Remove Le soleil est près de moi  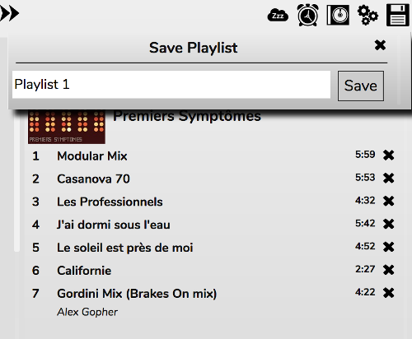(x=389, y=247)
